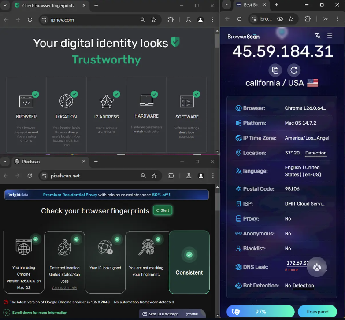Go back in BrowserScan window
Image resolution: width=345 pixels, height=320 pixels.
coord(227,19)
